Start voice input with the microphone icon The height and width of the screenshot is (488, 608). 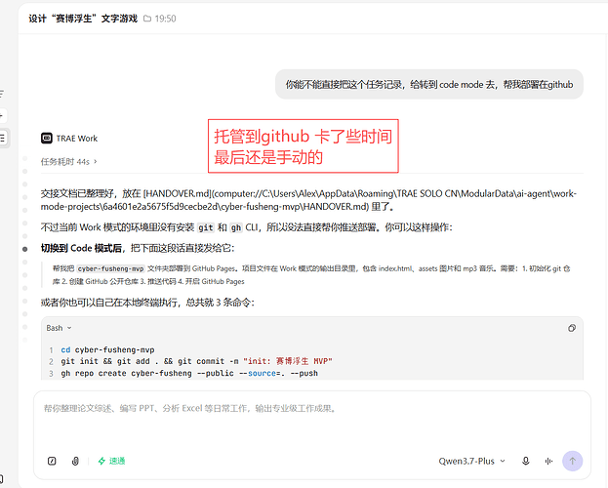coord(525,461)
